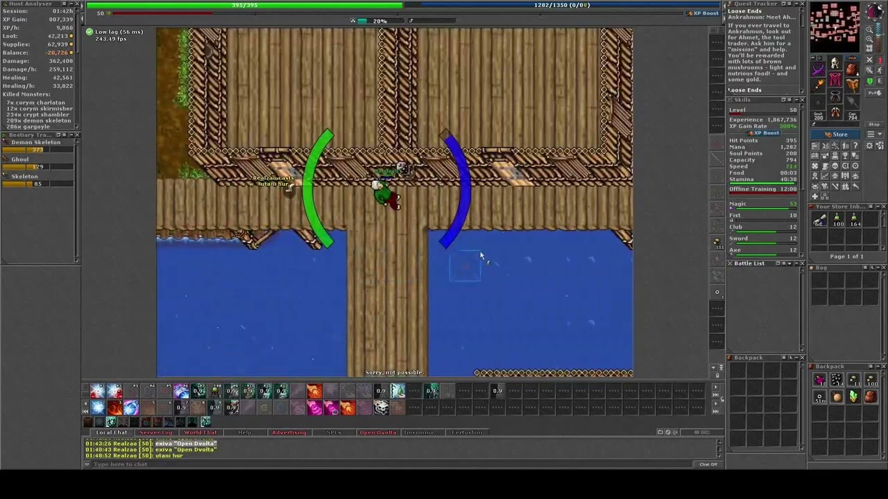This screenshot has width=888, height=499.
Task: Select the black pearls stack of 14
Action: tap(837, 379)
